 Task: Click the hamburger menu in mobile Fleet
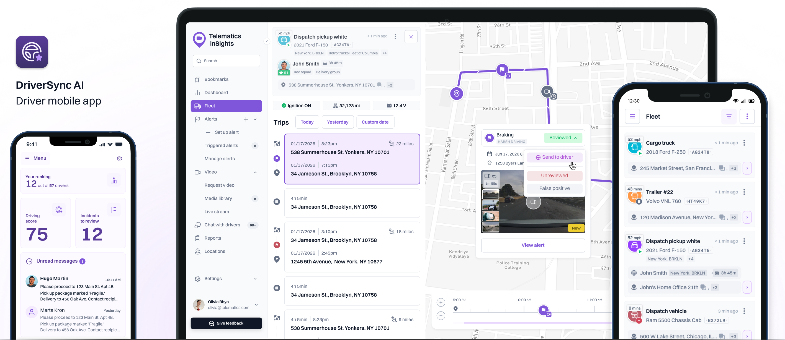(632, 116)
